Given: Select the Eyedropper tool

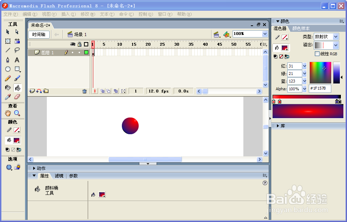Looking at the screenshot, I should (x=8, y=97).
